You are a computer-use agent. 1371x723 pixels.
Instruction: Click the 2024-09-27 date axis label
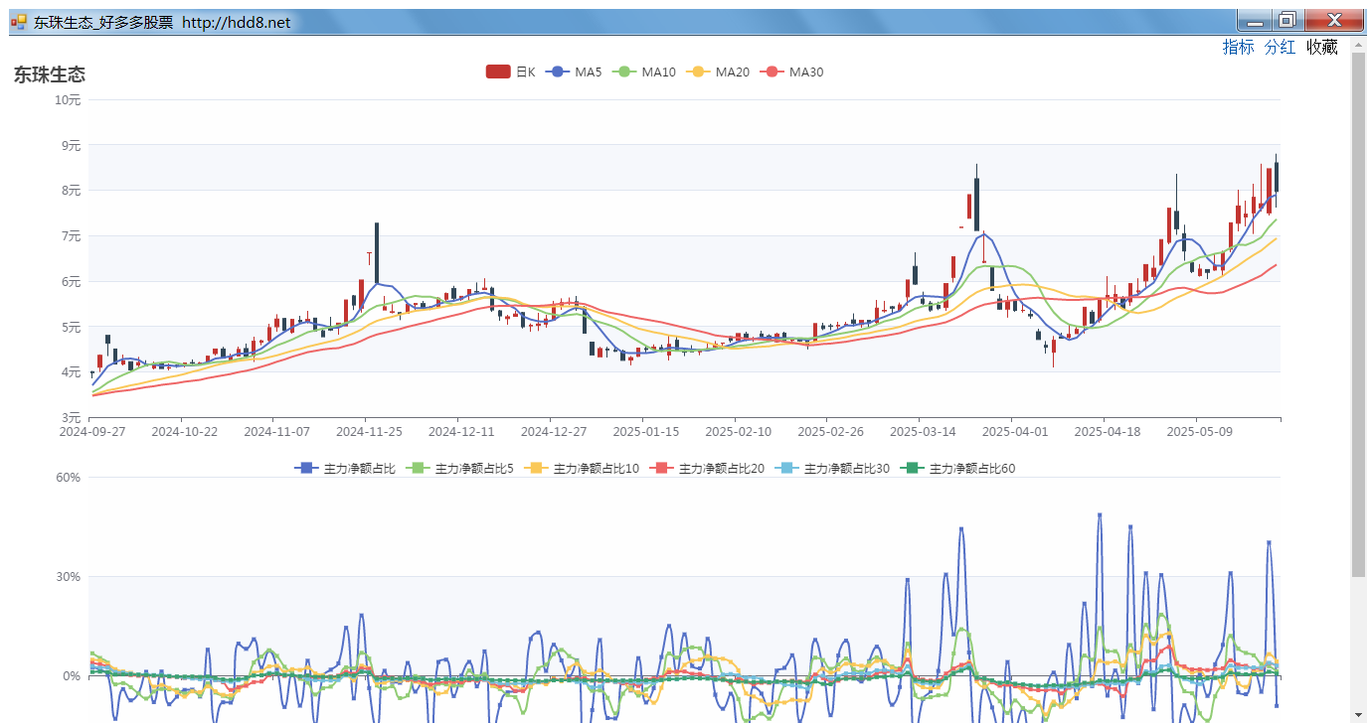(x=91, y=432)
